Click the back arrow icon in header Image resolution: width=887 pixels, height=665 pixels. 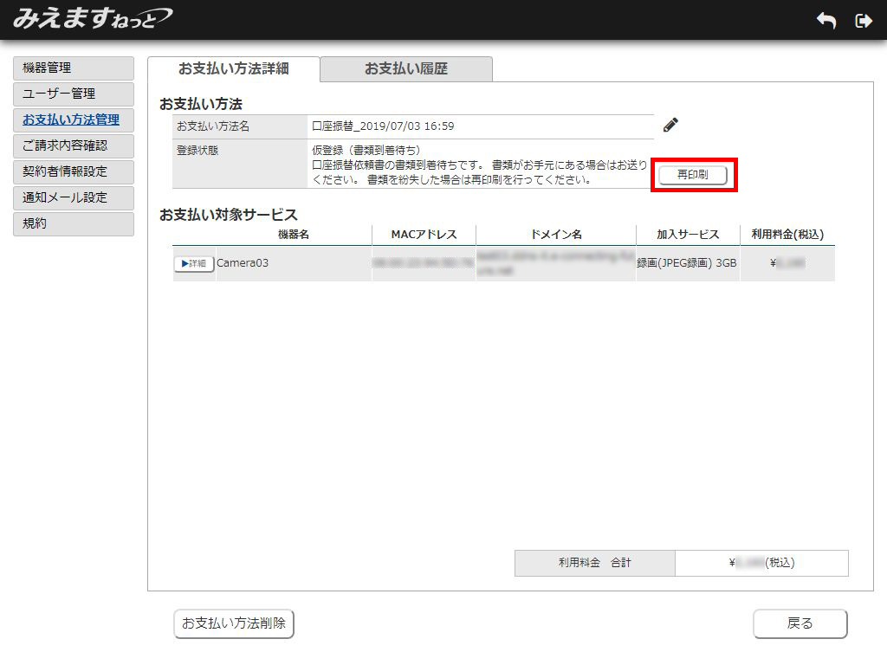pyautogui.click(x=826, y=21)
